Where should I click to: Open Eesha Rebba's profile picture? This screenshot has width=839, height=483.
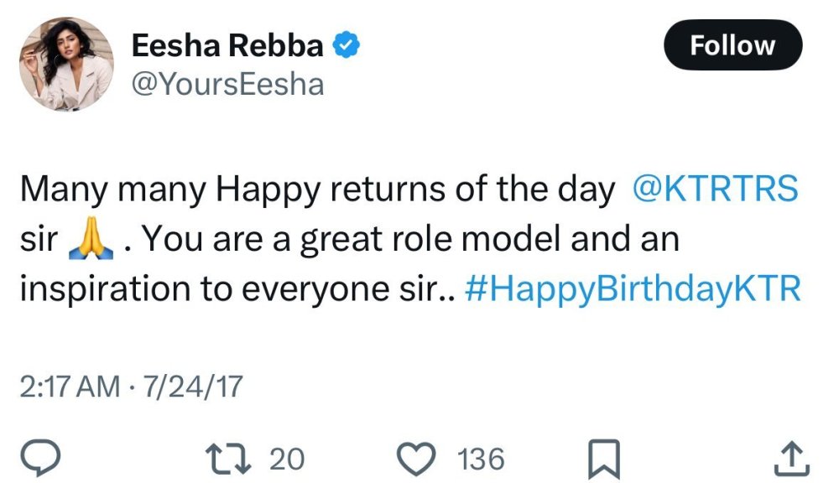[x=65, y=65]
